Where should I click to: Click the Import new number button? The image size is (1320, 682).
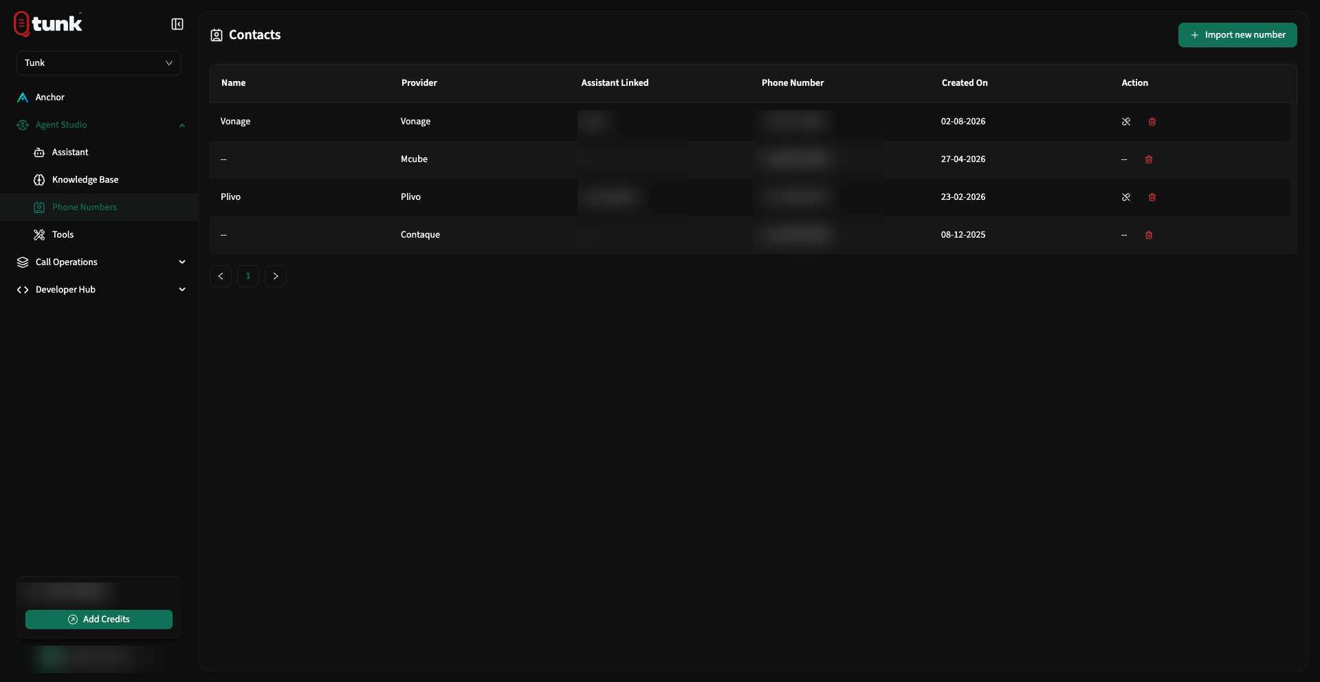(x=1237, y=35)
